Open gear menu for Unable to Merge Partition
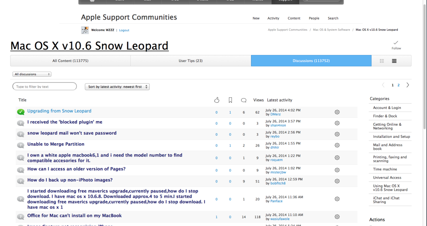The image size is (427, 226). 337,145
